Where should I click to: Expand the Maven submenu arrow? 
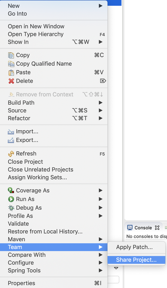pos(100,239)
